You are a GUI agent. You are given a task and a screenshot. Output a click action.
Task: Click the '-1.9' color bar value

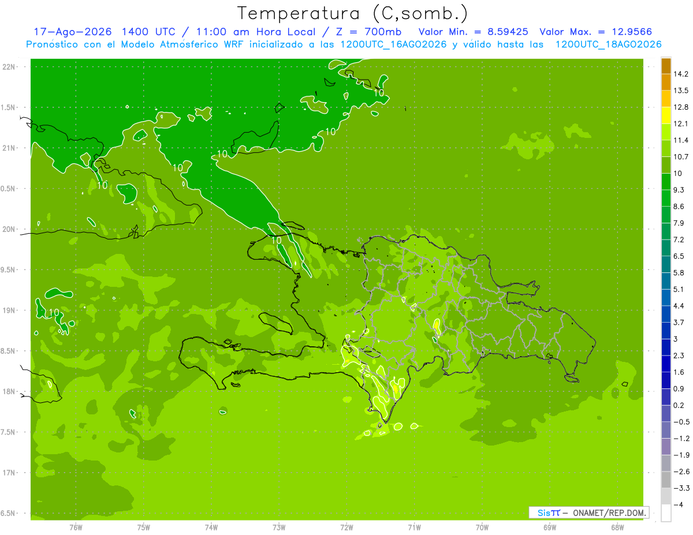click(681, 455)
